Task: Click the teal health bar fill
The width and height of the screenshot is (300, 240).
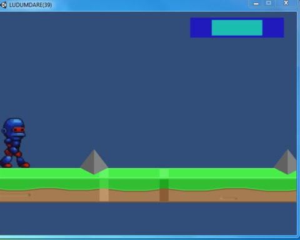Action: 237,27
